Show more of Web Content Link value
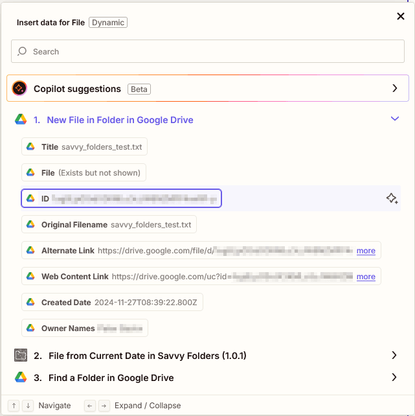Screen dimensions: 415x416 [366, 277]
